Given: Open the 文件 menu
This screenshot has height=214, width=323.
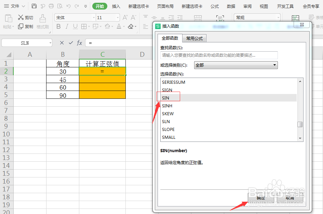Looking at the screenshot, I should [14, 6].
